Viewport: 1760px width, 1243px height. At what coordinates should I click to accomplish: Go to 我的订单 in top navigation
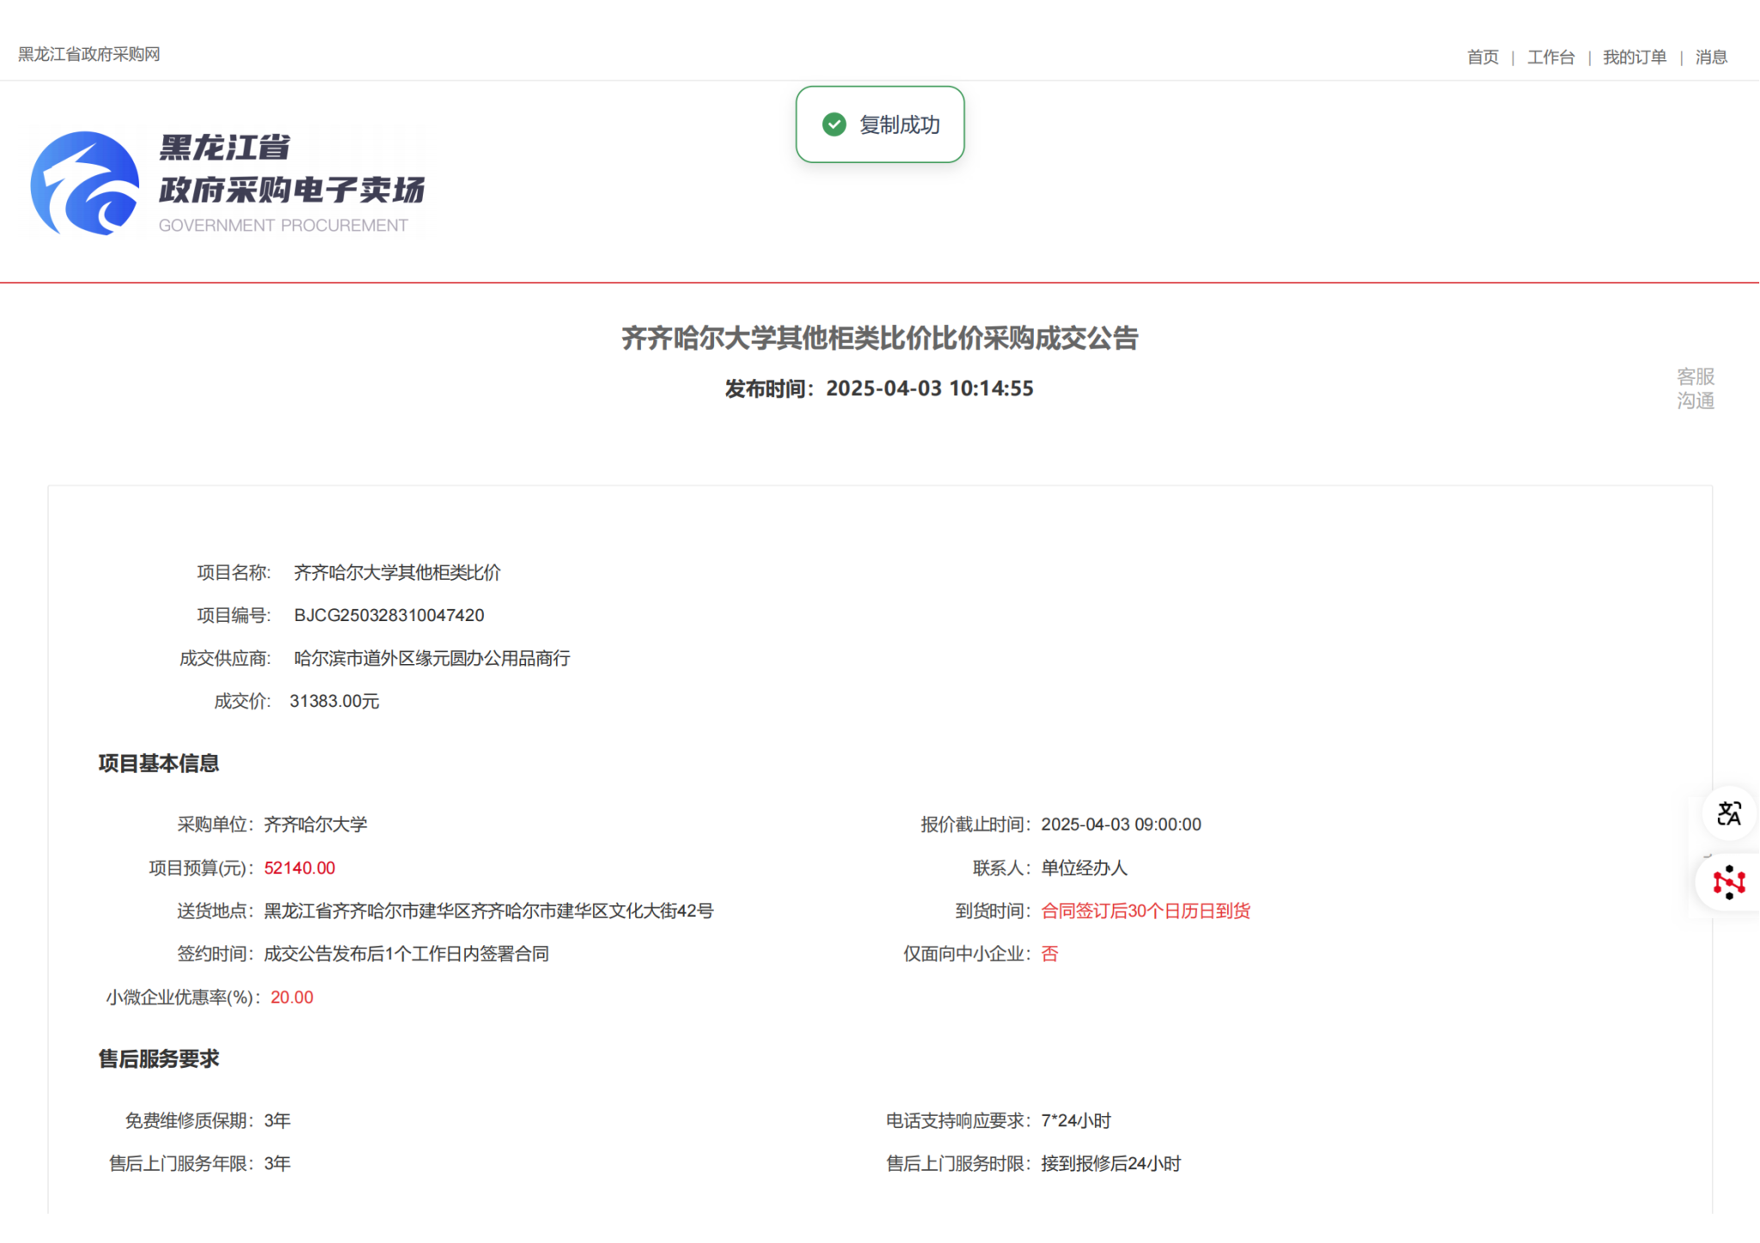tap(1634, 57)
